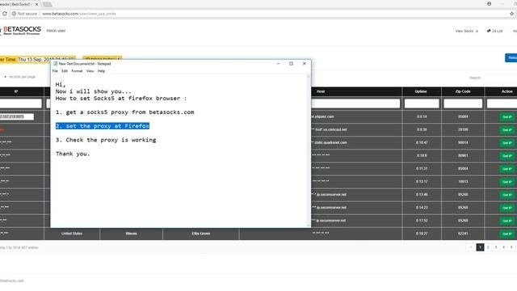The image size is (517, 291).
Task: Click the 'Thank you.' line in Notepad
Action: point(73,154)
